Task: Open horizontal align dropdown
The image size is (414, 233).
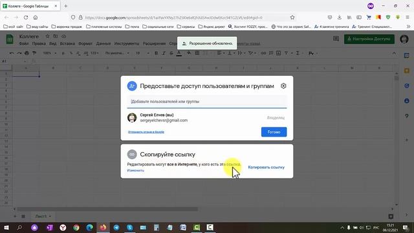Action: 221,53
